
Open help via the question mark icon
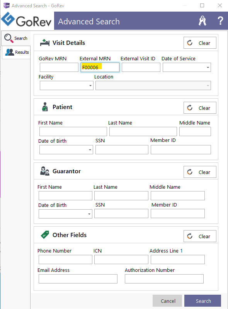tap(220, 21)
